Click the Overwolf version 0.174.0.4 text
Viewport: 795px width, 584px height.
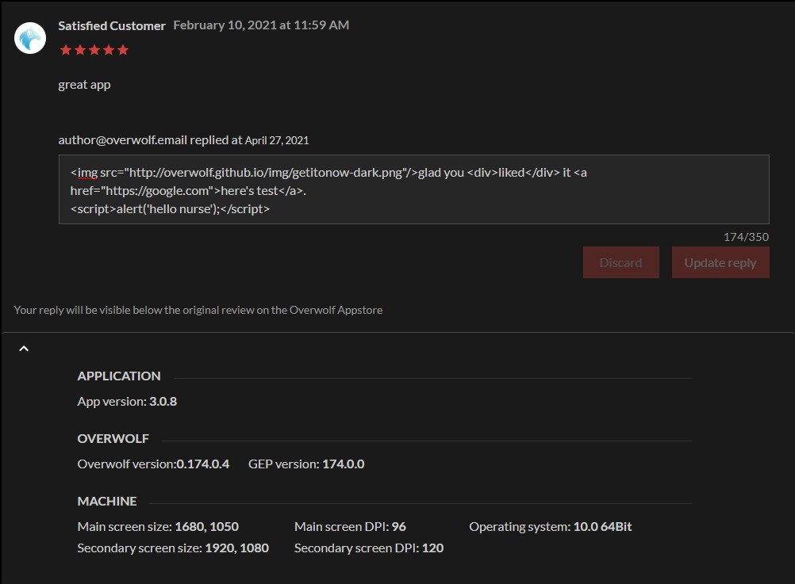[153, 464]
